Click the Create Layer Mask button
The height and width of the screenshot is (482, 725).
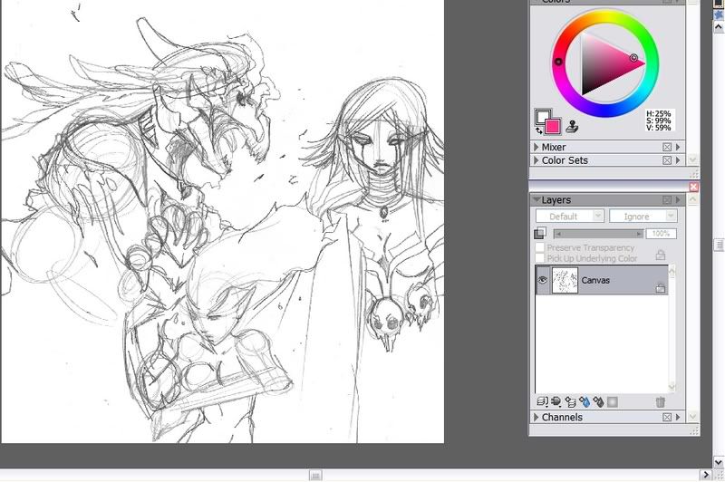613,402
